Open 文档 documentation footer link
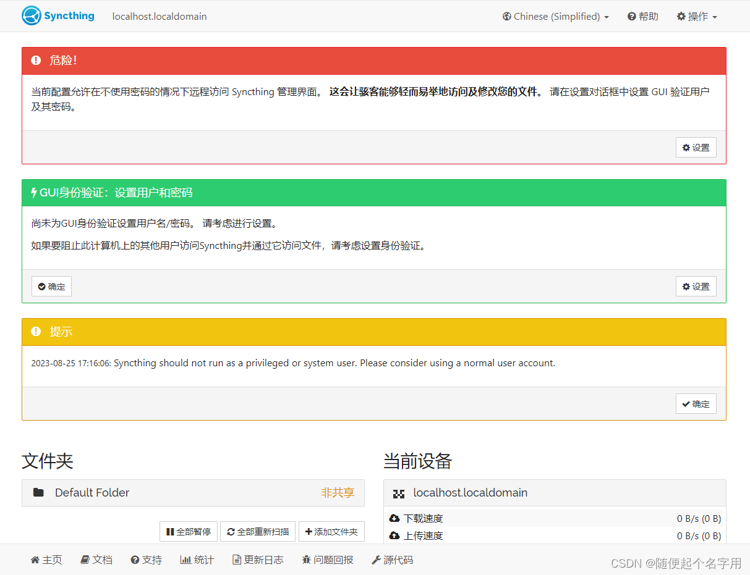Viewport: 750px width, 575px height. point(96,560)
